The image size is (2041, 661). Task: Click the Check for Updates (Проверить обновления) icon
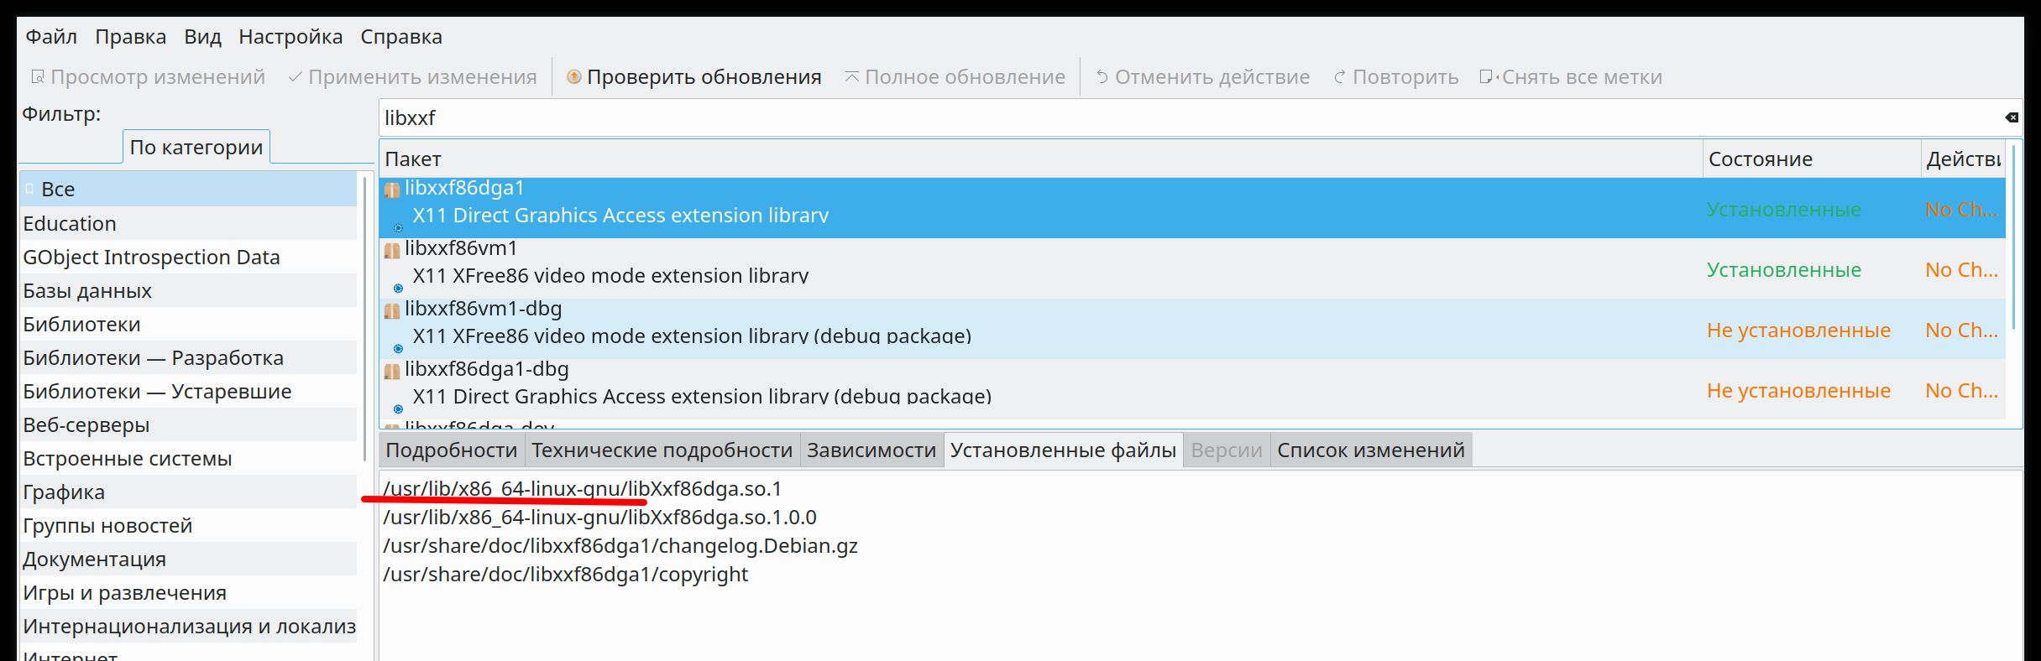coord(574,77)
